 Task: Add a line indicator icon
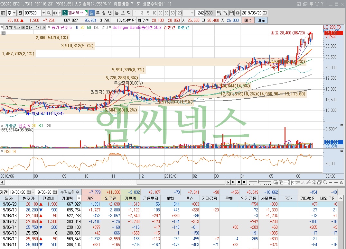225,13
